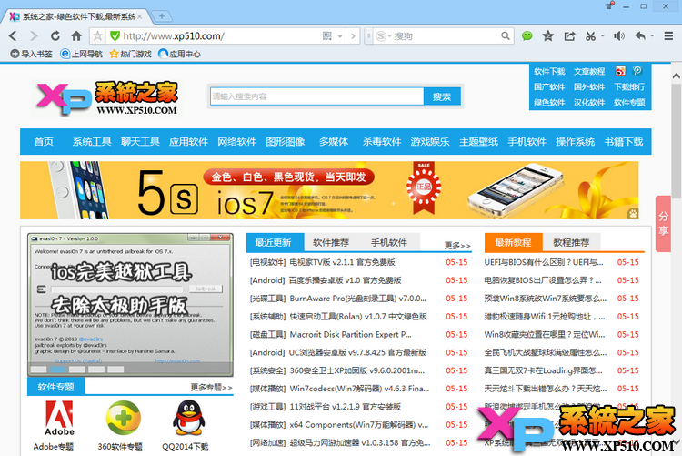Click the page vertical scrollbar thumb

[x=676, y=140]
